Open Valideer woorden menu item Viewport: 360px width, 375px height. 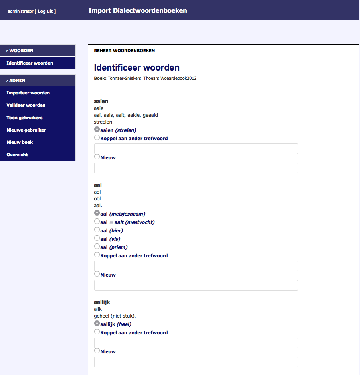[x=26, y=105]
